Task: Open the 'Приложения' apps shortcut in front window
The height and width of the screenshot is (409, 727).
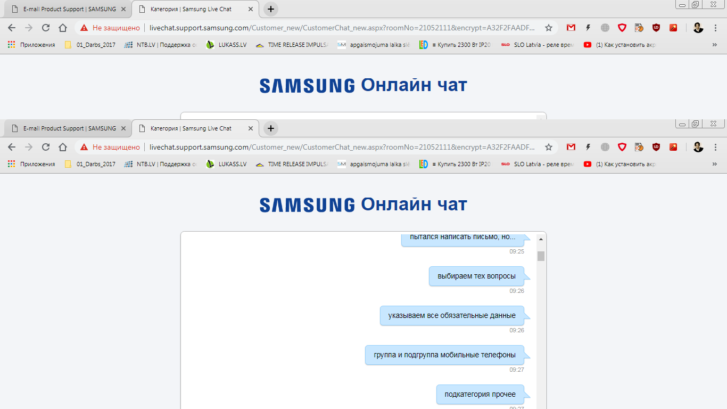Action: (x=31, y=164)
